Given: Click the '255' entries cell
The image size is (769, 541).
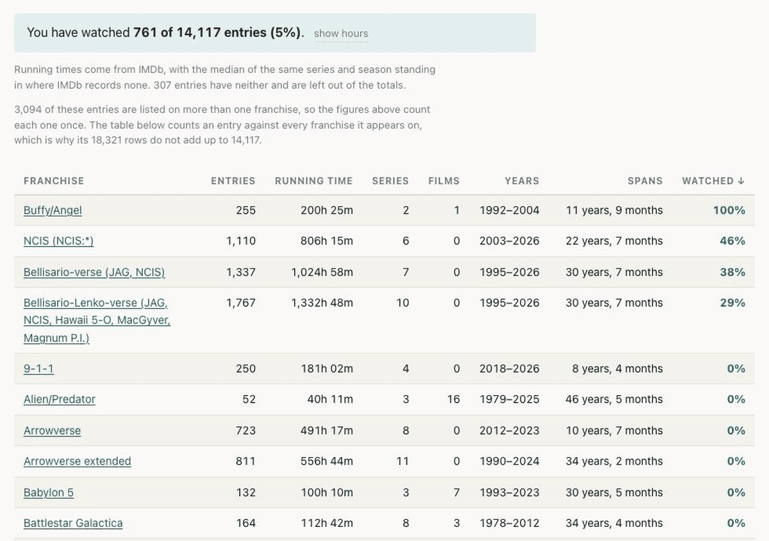Looking at the screenshot, I should [245, 210].
